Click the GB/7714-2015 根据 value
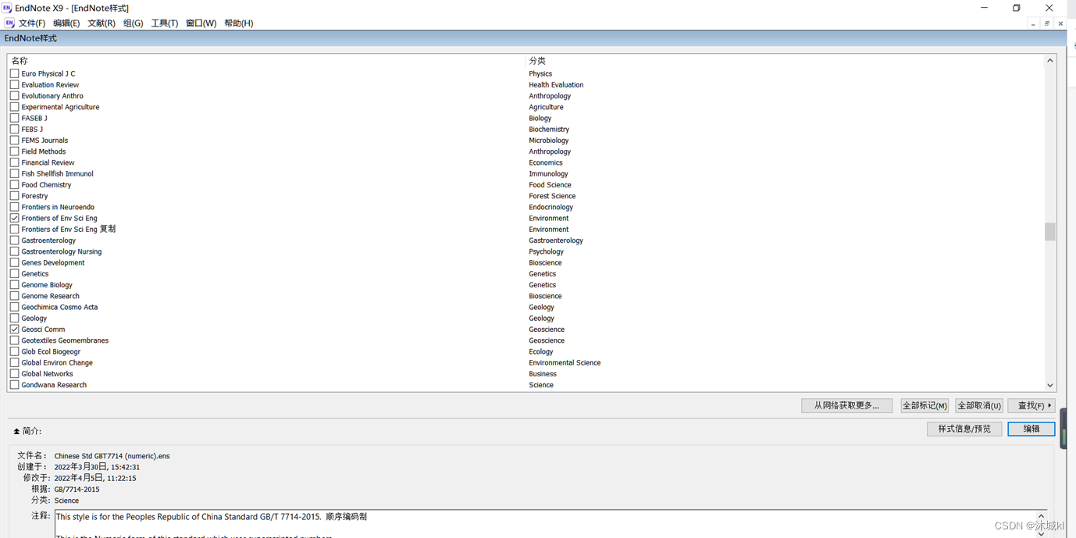This screenshot has height=538, width=1076. [77, 490]
